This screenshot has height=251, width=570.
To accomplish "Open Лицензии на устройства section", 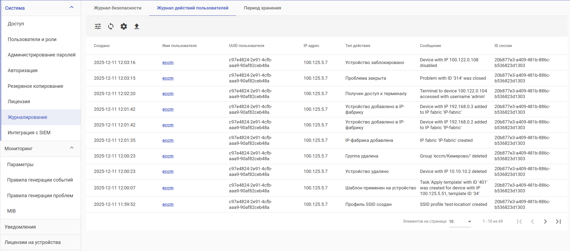I will pyautogui.click(x=32, y=242).
